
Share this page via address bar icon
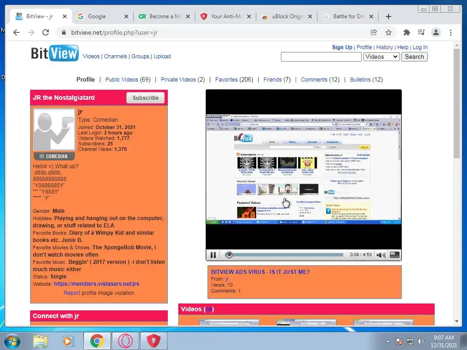point(374,32)
